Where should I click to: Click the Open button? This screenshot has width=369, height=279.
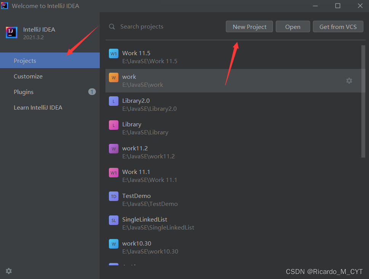pos(292,27)
